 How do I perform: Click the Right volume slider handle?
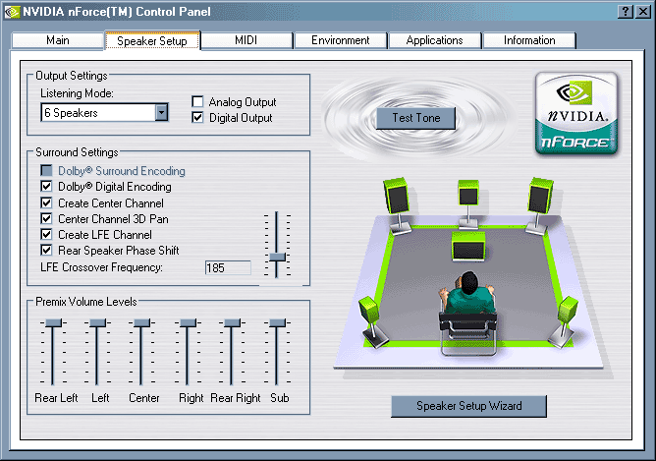point(188,322)
